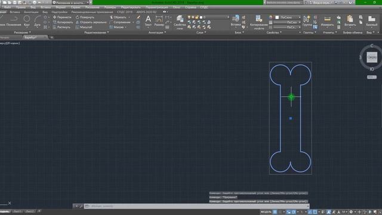This screenshot has width=382, height=215.
Task: Open the Файл menu
Action: click(7, 7)
